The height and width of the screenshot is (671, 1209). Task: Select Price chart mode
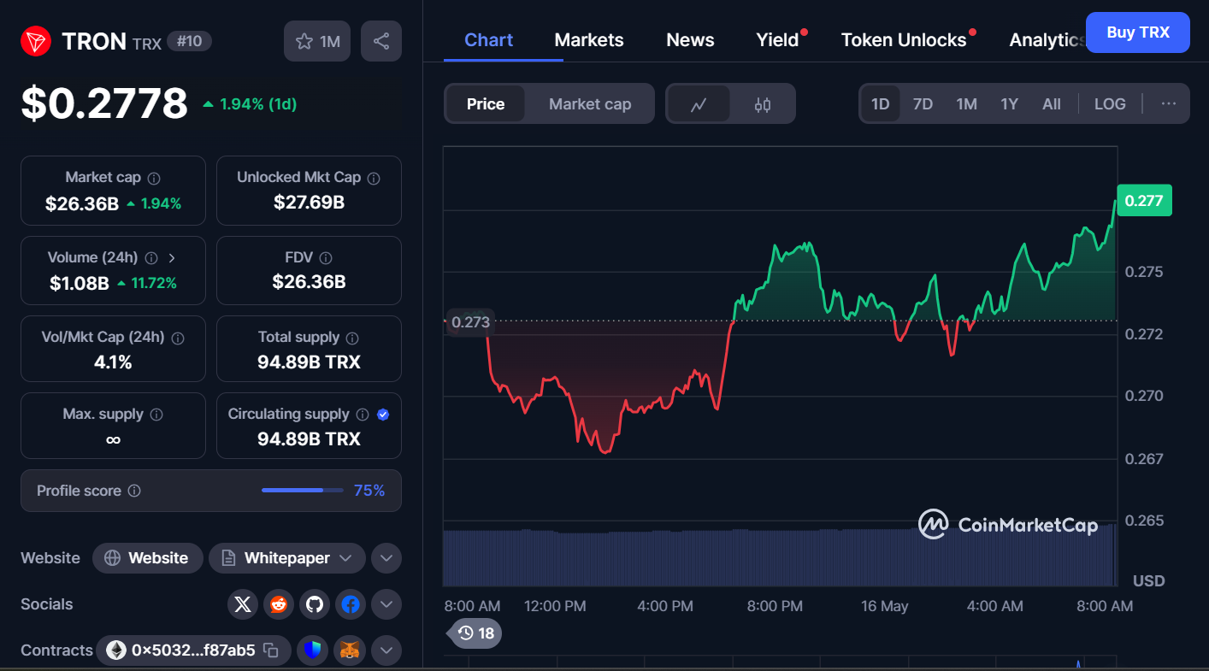coord(486,104)
